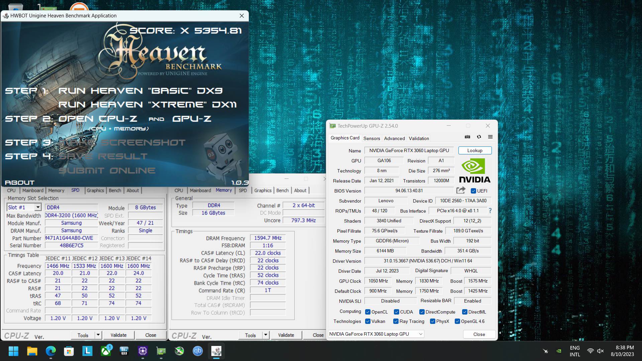
Task: Open the GPU-Z hamburger menu
Action: pyautogui.click(x=490, y=137)
